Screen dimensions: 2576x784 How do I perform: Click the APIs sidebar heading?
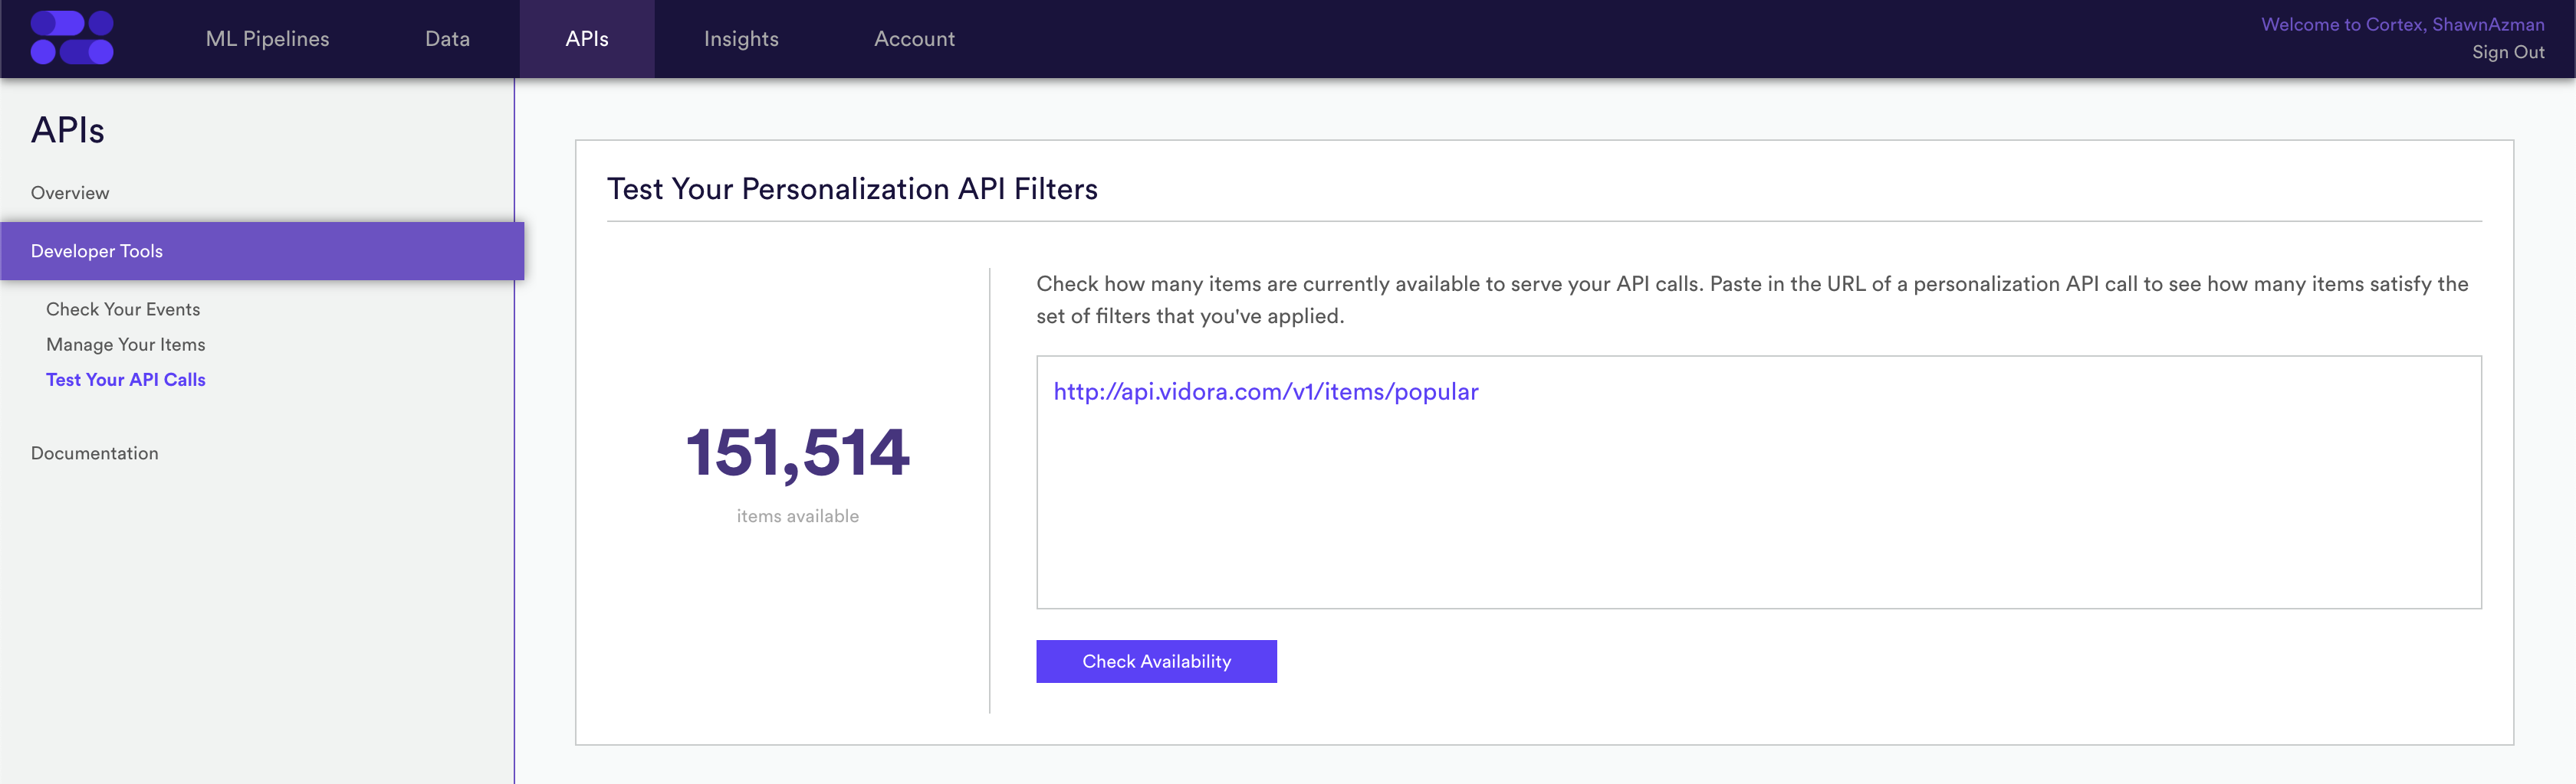pos(67,130)
